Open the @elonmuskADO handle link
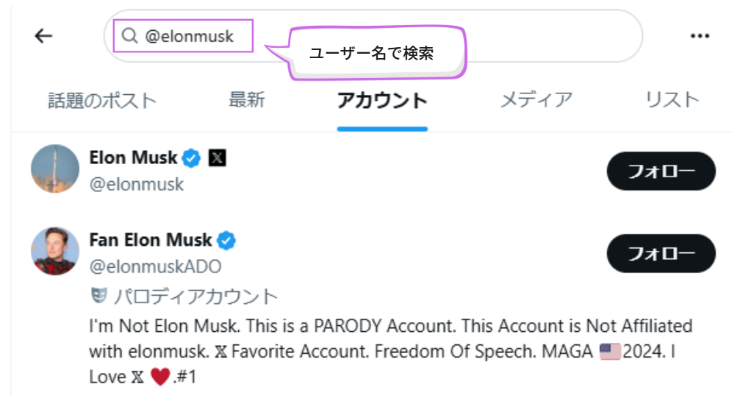This screenshot has width=743, height=401. pos(155,266)
